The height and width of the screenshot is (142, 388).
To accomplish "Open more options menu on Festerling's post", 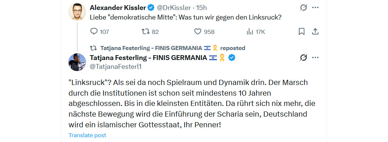I will [x=315, y=58].
